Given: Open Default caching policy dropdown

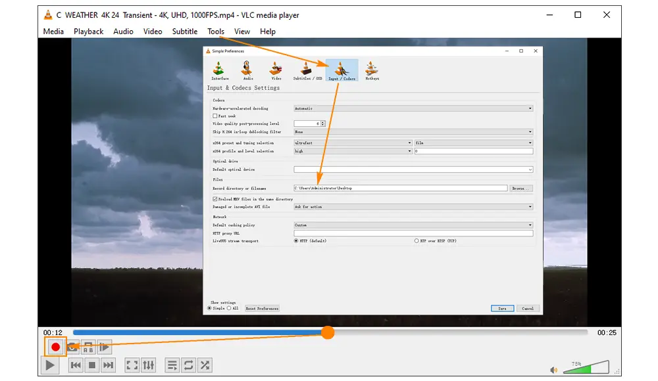Looking at the screenshot, I should pos(413,225).
